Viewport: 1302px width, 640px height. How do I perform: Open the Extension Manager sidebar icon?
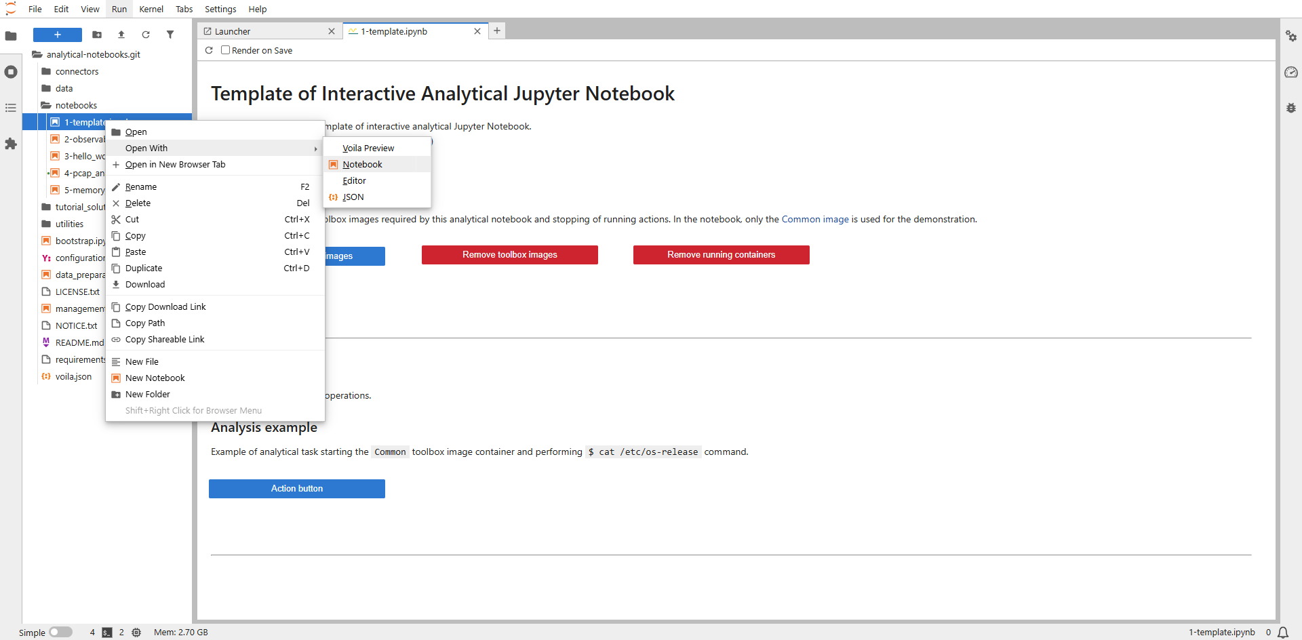tap(11, 144)
